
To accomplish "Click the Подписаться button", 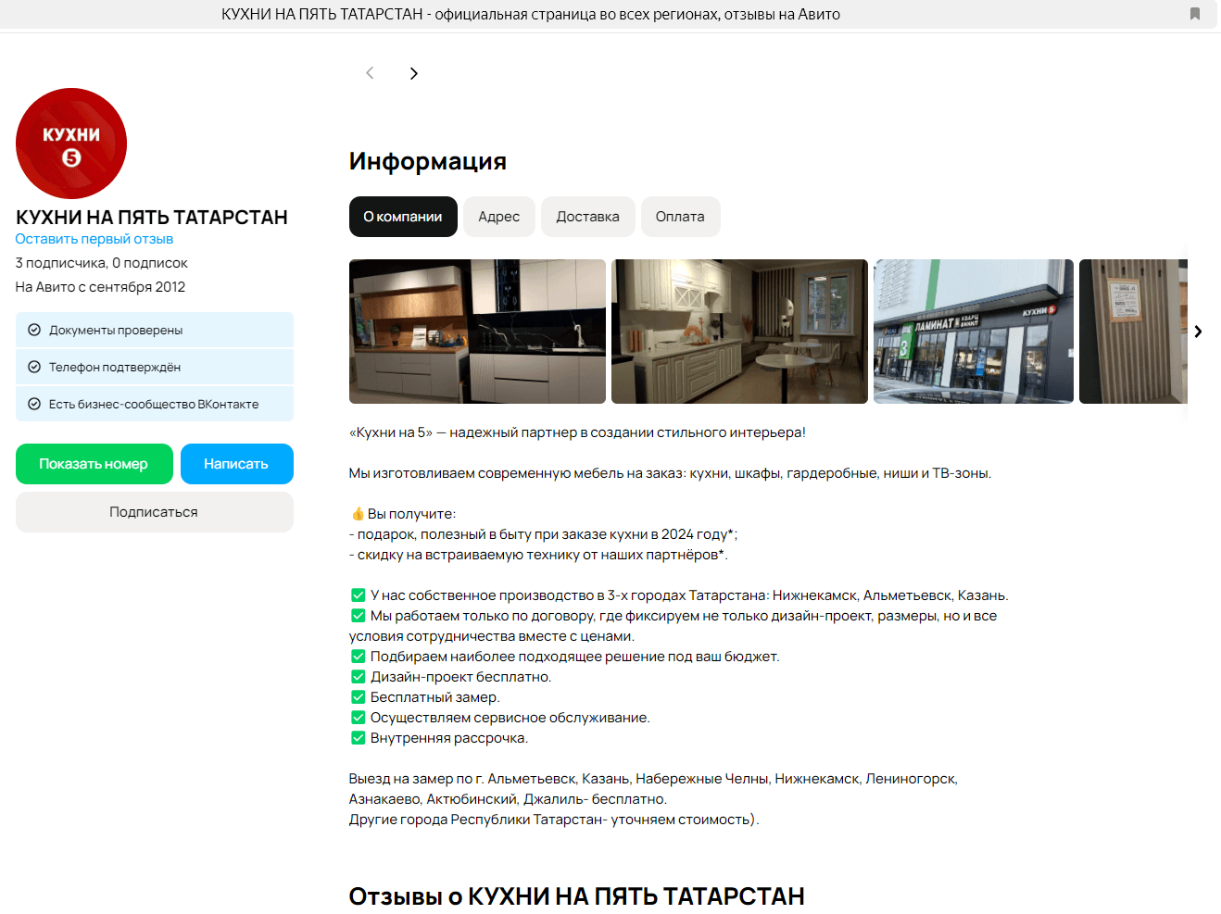I will click(x=155, y=512).
